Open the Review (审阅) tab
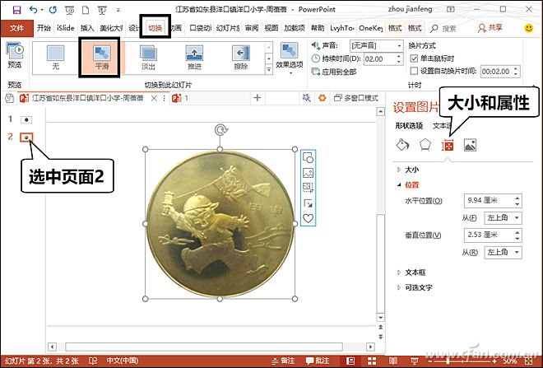 [252, 28]
